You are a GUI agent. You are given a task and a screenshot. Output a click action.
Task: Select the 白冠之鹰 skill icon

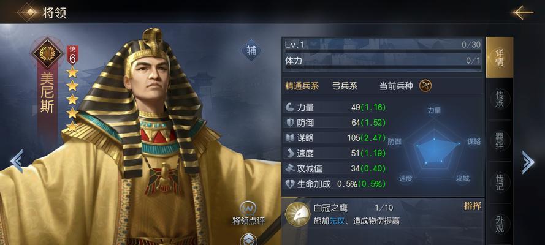(x=297, y=214)
